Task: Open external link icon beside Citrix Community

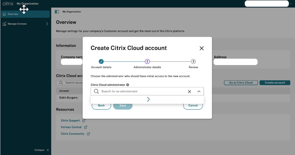Action: point(88,134)
